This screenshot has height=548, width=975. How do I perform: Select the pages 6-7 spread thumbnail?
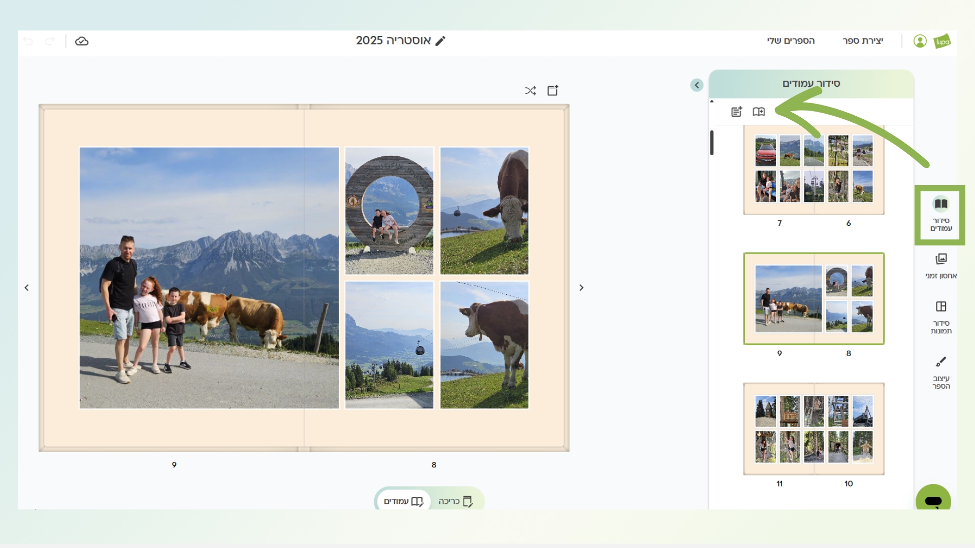coord(814,170)
